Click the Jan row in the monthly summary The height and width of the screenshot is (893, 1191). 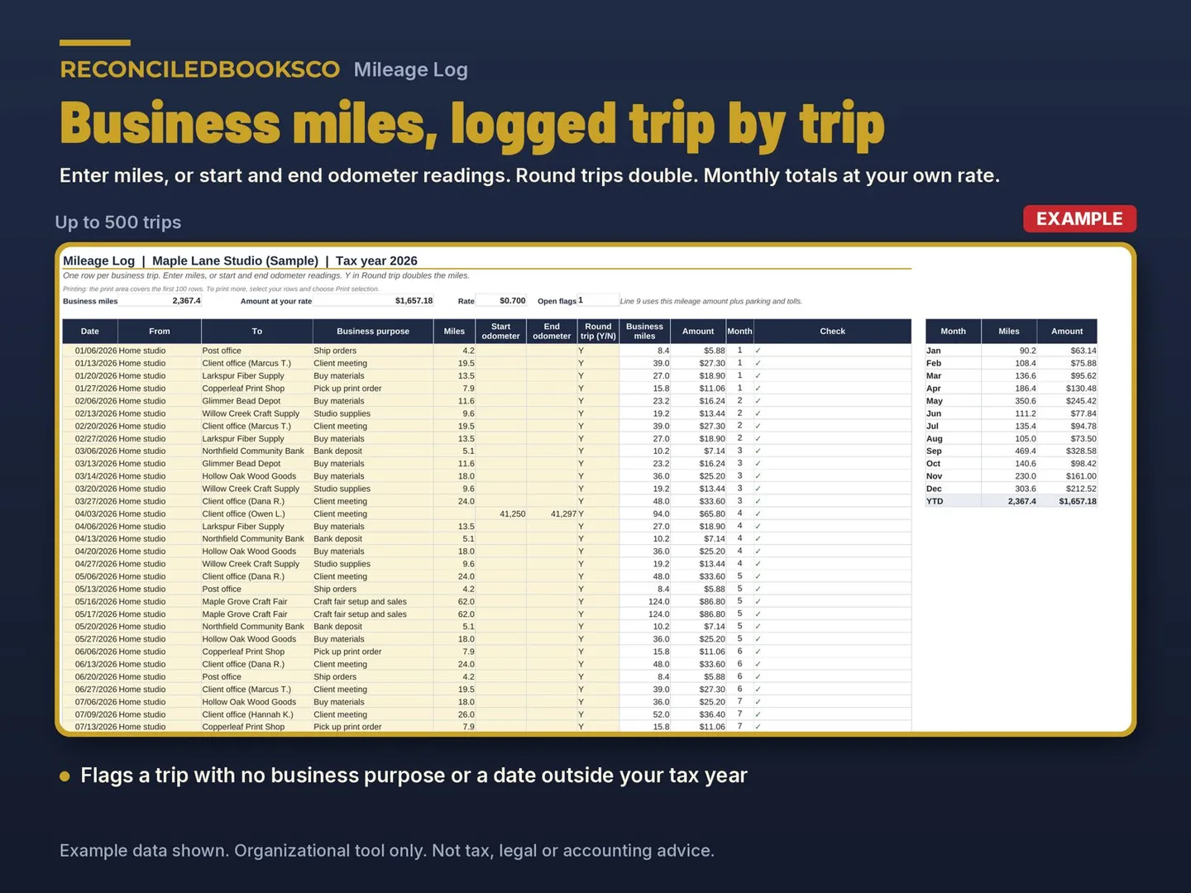pos(1012,351)
